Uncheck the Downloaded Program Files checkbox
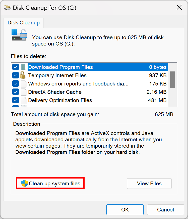This screenshot has width=188, height=219. (x=16, y=67)
